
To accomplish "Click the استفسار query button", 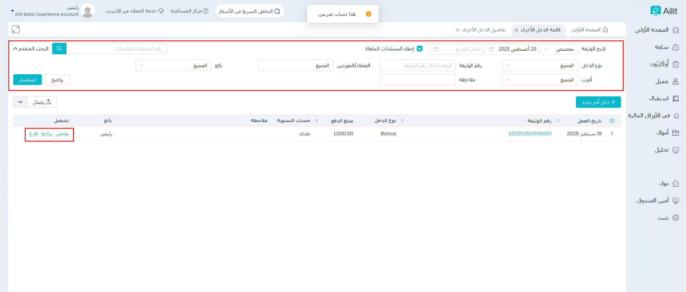I will click(28, 80).
